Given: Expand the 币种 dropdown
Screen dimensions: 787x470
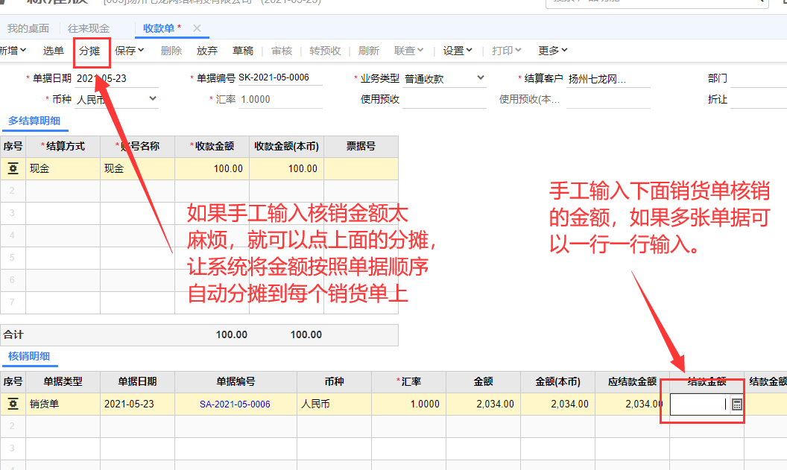Looking at the screenshot, I should click(153, 98).
